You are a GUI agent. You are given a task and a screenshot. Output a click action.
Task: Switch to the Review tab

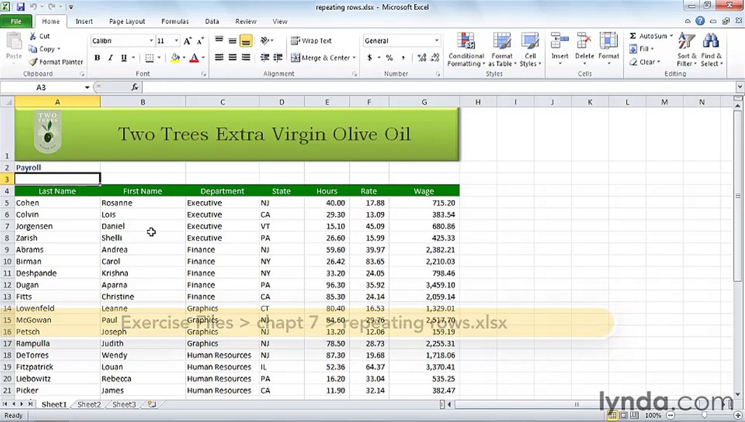click(x=246, y=21)
